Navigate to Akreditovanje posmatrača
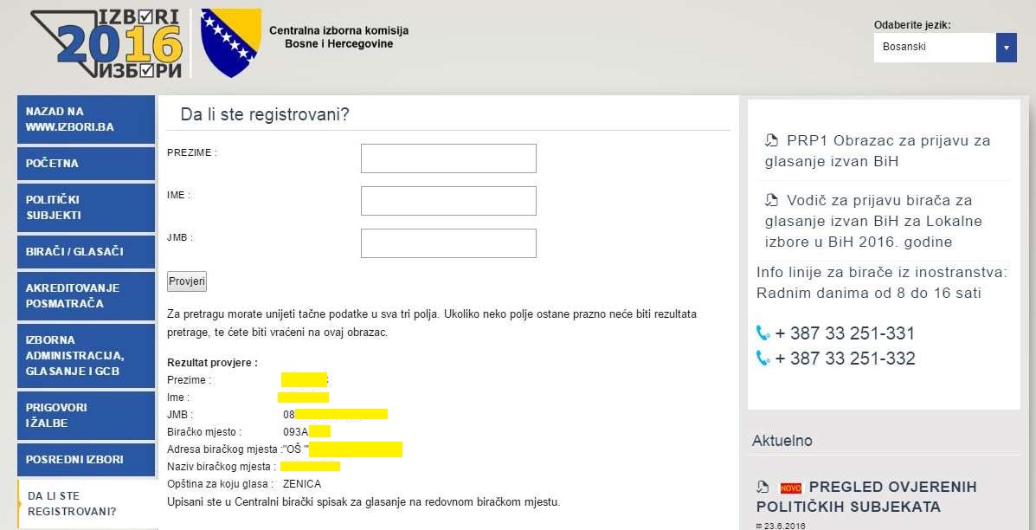 click(x=86, y=295)
